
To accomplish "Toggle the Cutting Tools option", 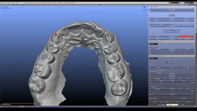I will [x=153, y=72].
